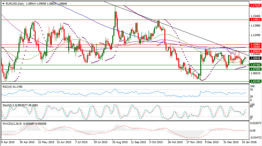Click the EURUSD,Daily chart title text

(15, 3)
